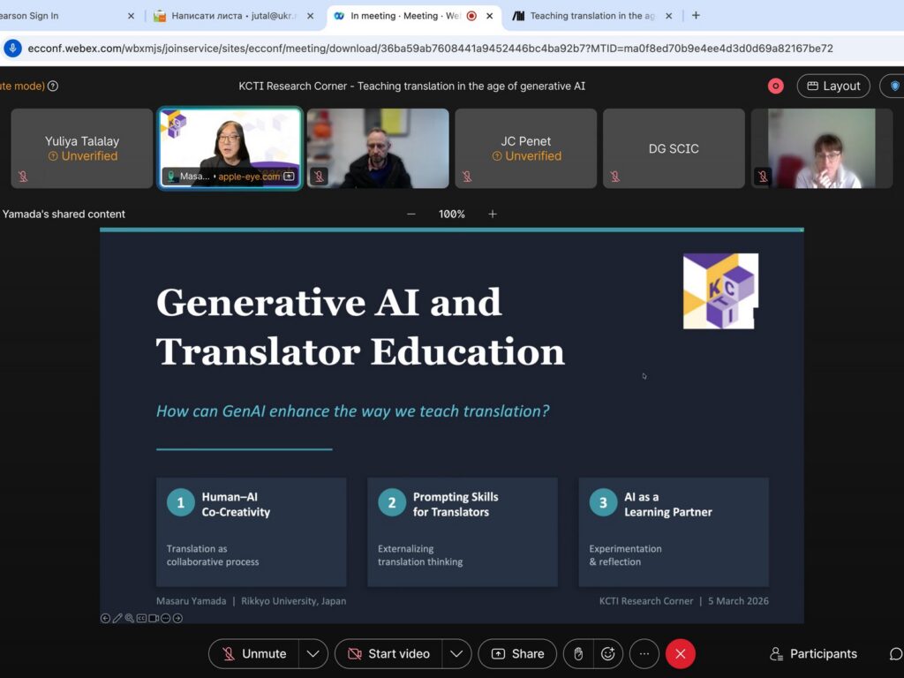Image resolution: width=904 pixels, height=678 pixels.
Task: Switch to the Teaching translation browser tab
Action: 591,16
